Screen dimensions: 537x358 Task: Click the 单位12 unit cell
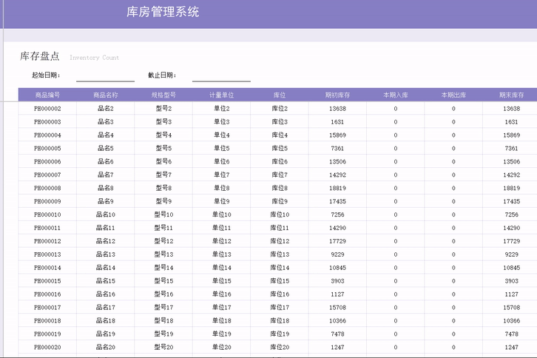(221, 241)
